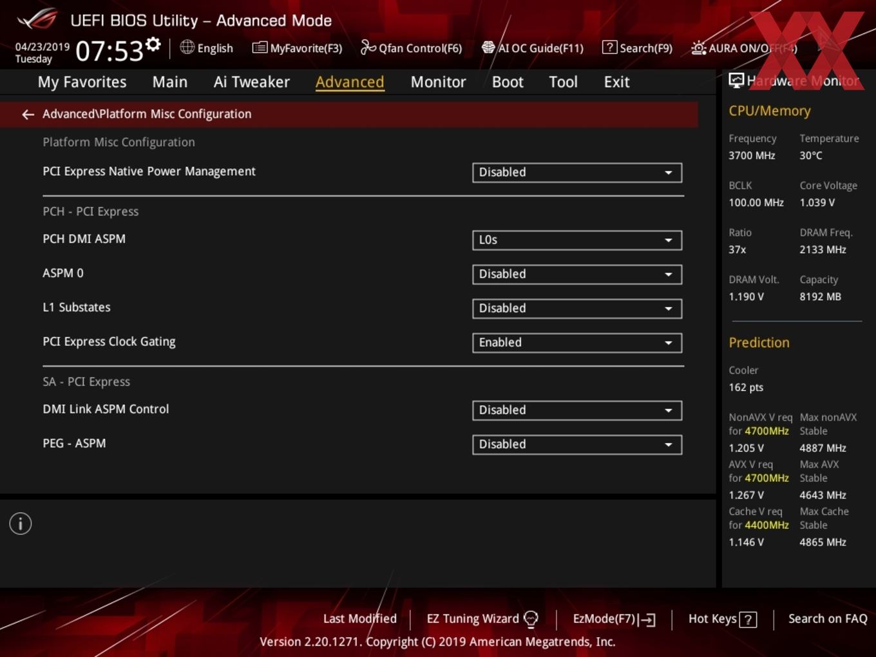This screenshot has height=657, width=876.
Task: Select the PCH DMI ASPM label
Action: pos(84,239)
